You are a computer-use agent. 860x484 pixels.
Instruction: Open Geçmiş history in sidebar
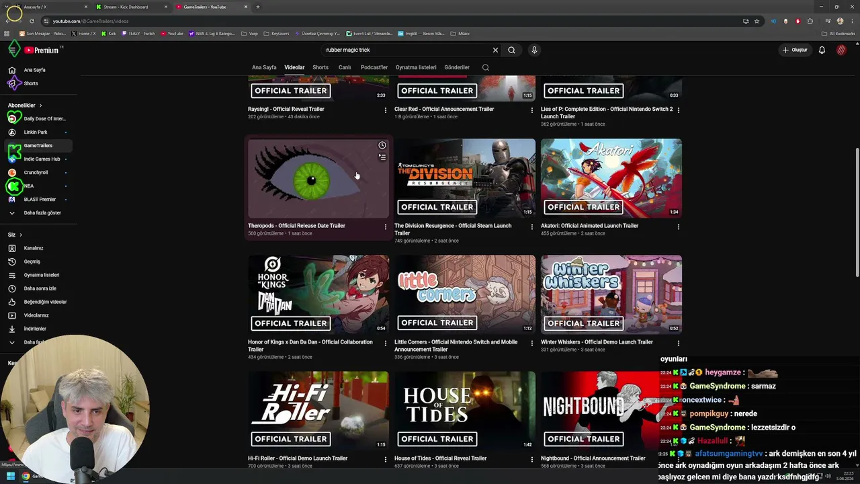[37, 261]
